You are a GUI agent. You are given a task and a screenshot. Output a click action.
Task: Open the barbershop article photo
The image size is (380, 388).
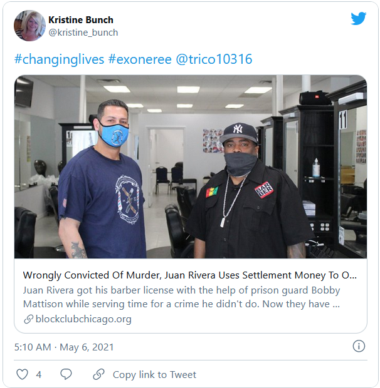tap(191, 166)
